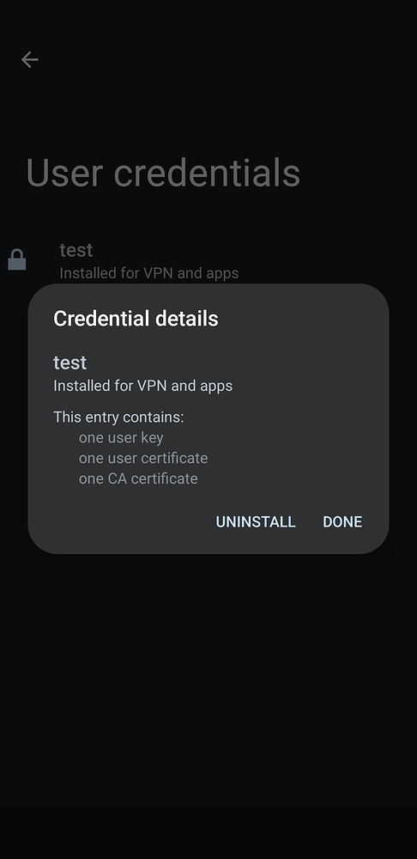Select the one CA certificate line
The height and width of the screenshot is (859, 417).
[x=138, y=478]
